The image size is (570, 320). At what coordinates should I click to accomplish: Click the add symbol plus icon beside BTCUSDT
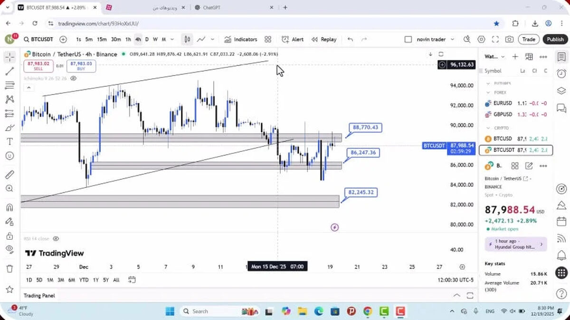click(x=63, y=39)
